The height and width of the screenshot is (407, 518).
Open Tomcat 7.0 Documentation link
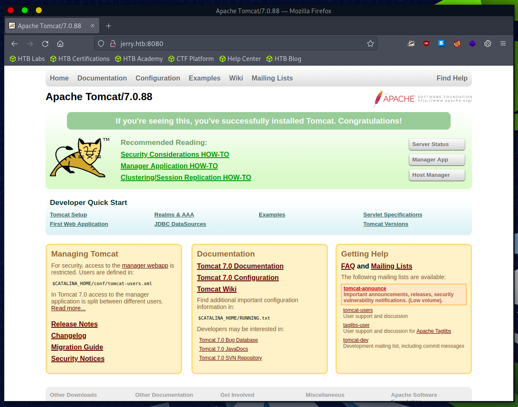coord(240,266)
